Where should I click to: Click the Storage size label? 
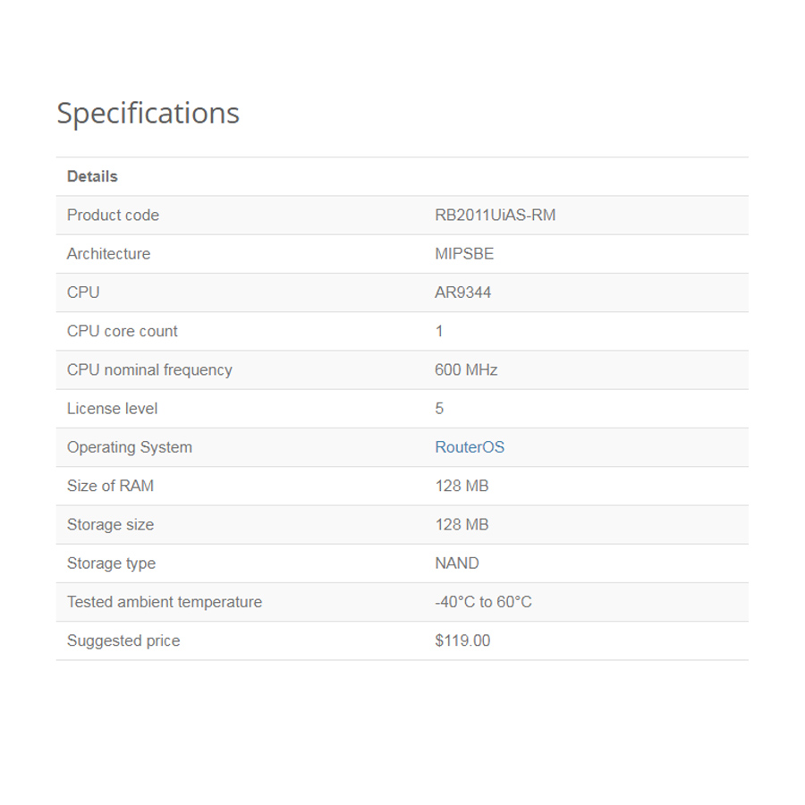click(110, 525)
